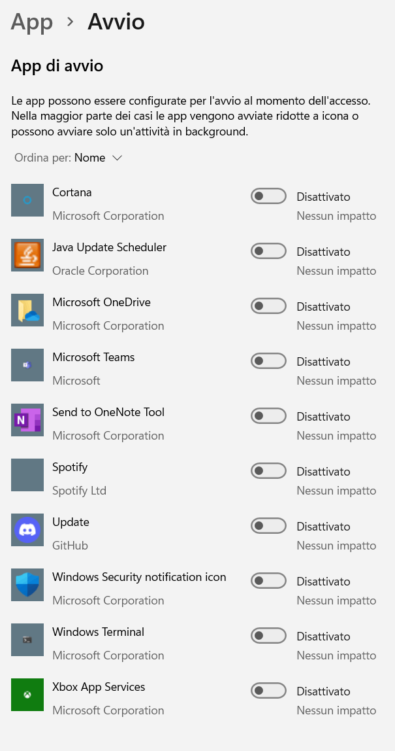This screenshot has width=395, height=751.
Task: Select Java Update Scheduler name text
Action: click(110, 247)
